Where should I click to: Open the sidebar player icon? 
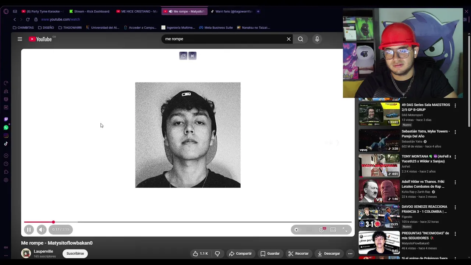click(6, 156)
